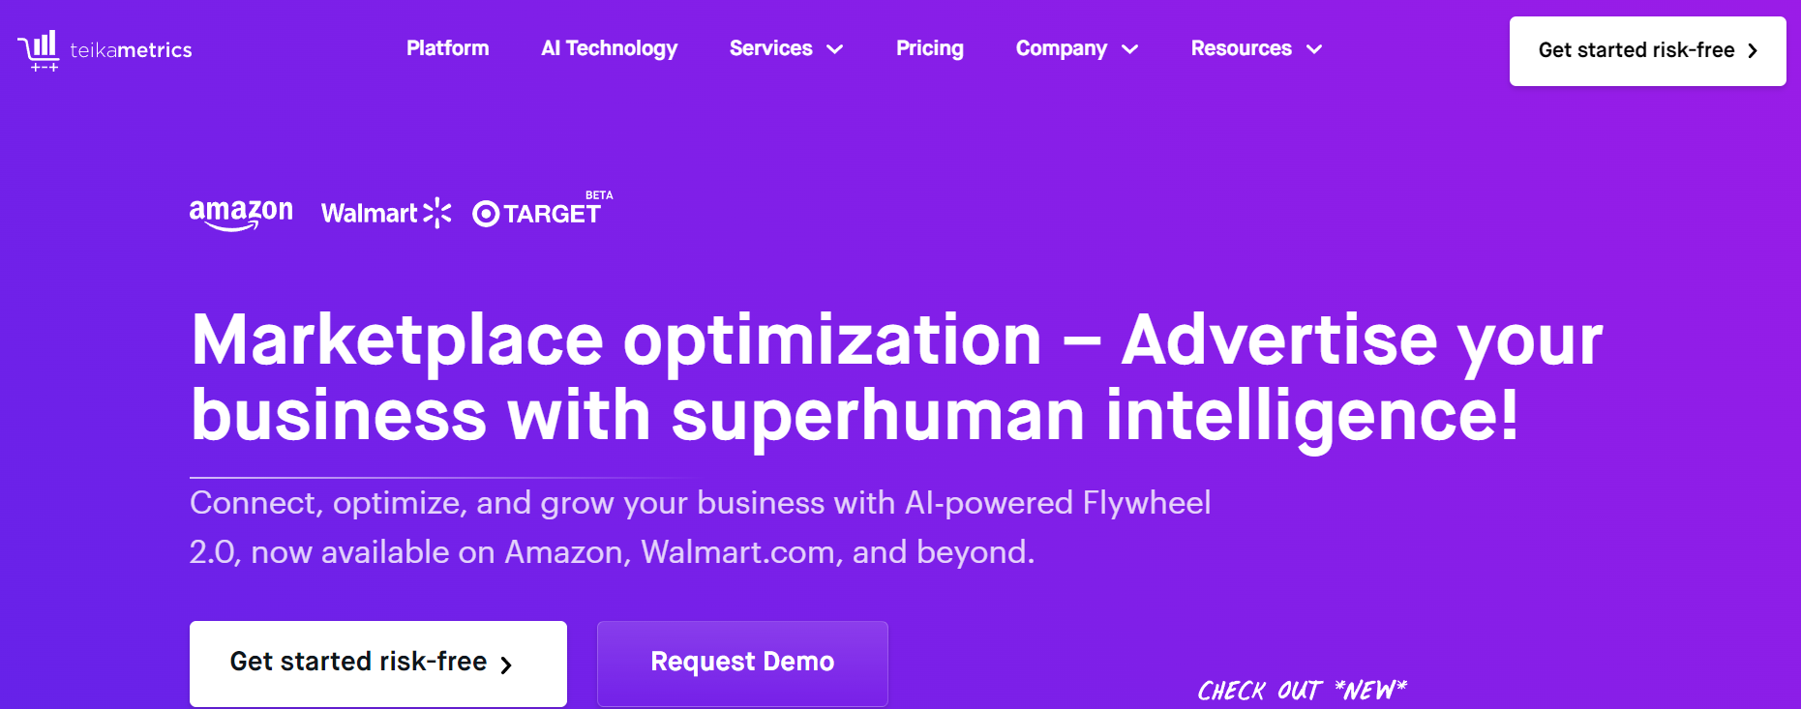Click the arrow on the header Get started button
The height and width of the screenshot is (709, 1801).
(x=1753, y=50)
